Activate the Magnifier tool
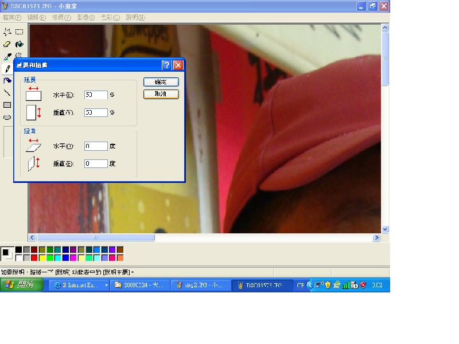Screen dimensions: 459x344 coord(19,55)
